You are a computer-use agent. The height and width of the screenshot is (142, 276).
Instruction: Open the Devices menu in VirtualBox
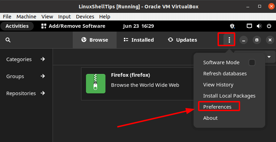point(85,17)
